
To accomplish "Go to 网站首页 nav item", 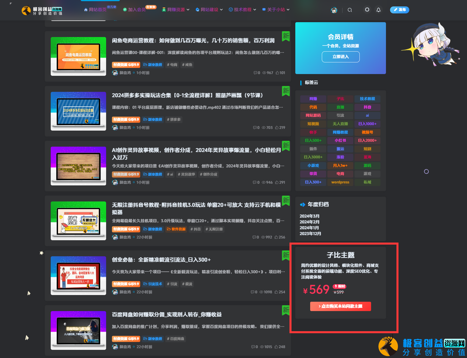I will coord(95,10).
